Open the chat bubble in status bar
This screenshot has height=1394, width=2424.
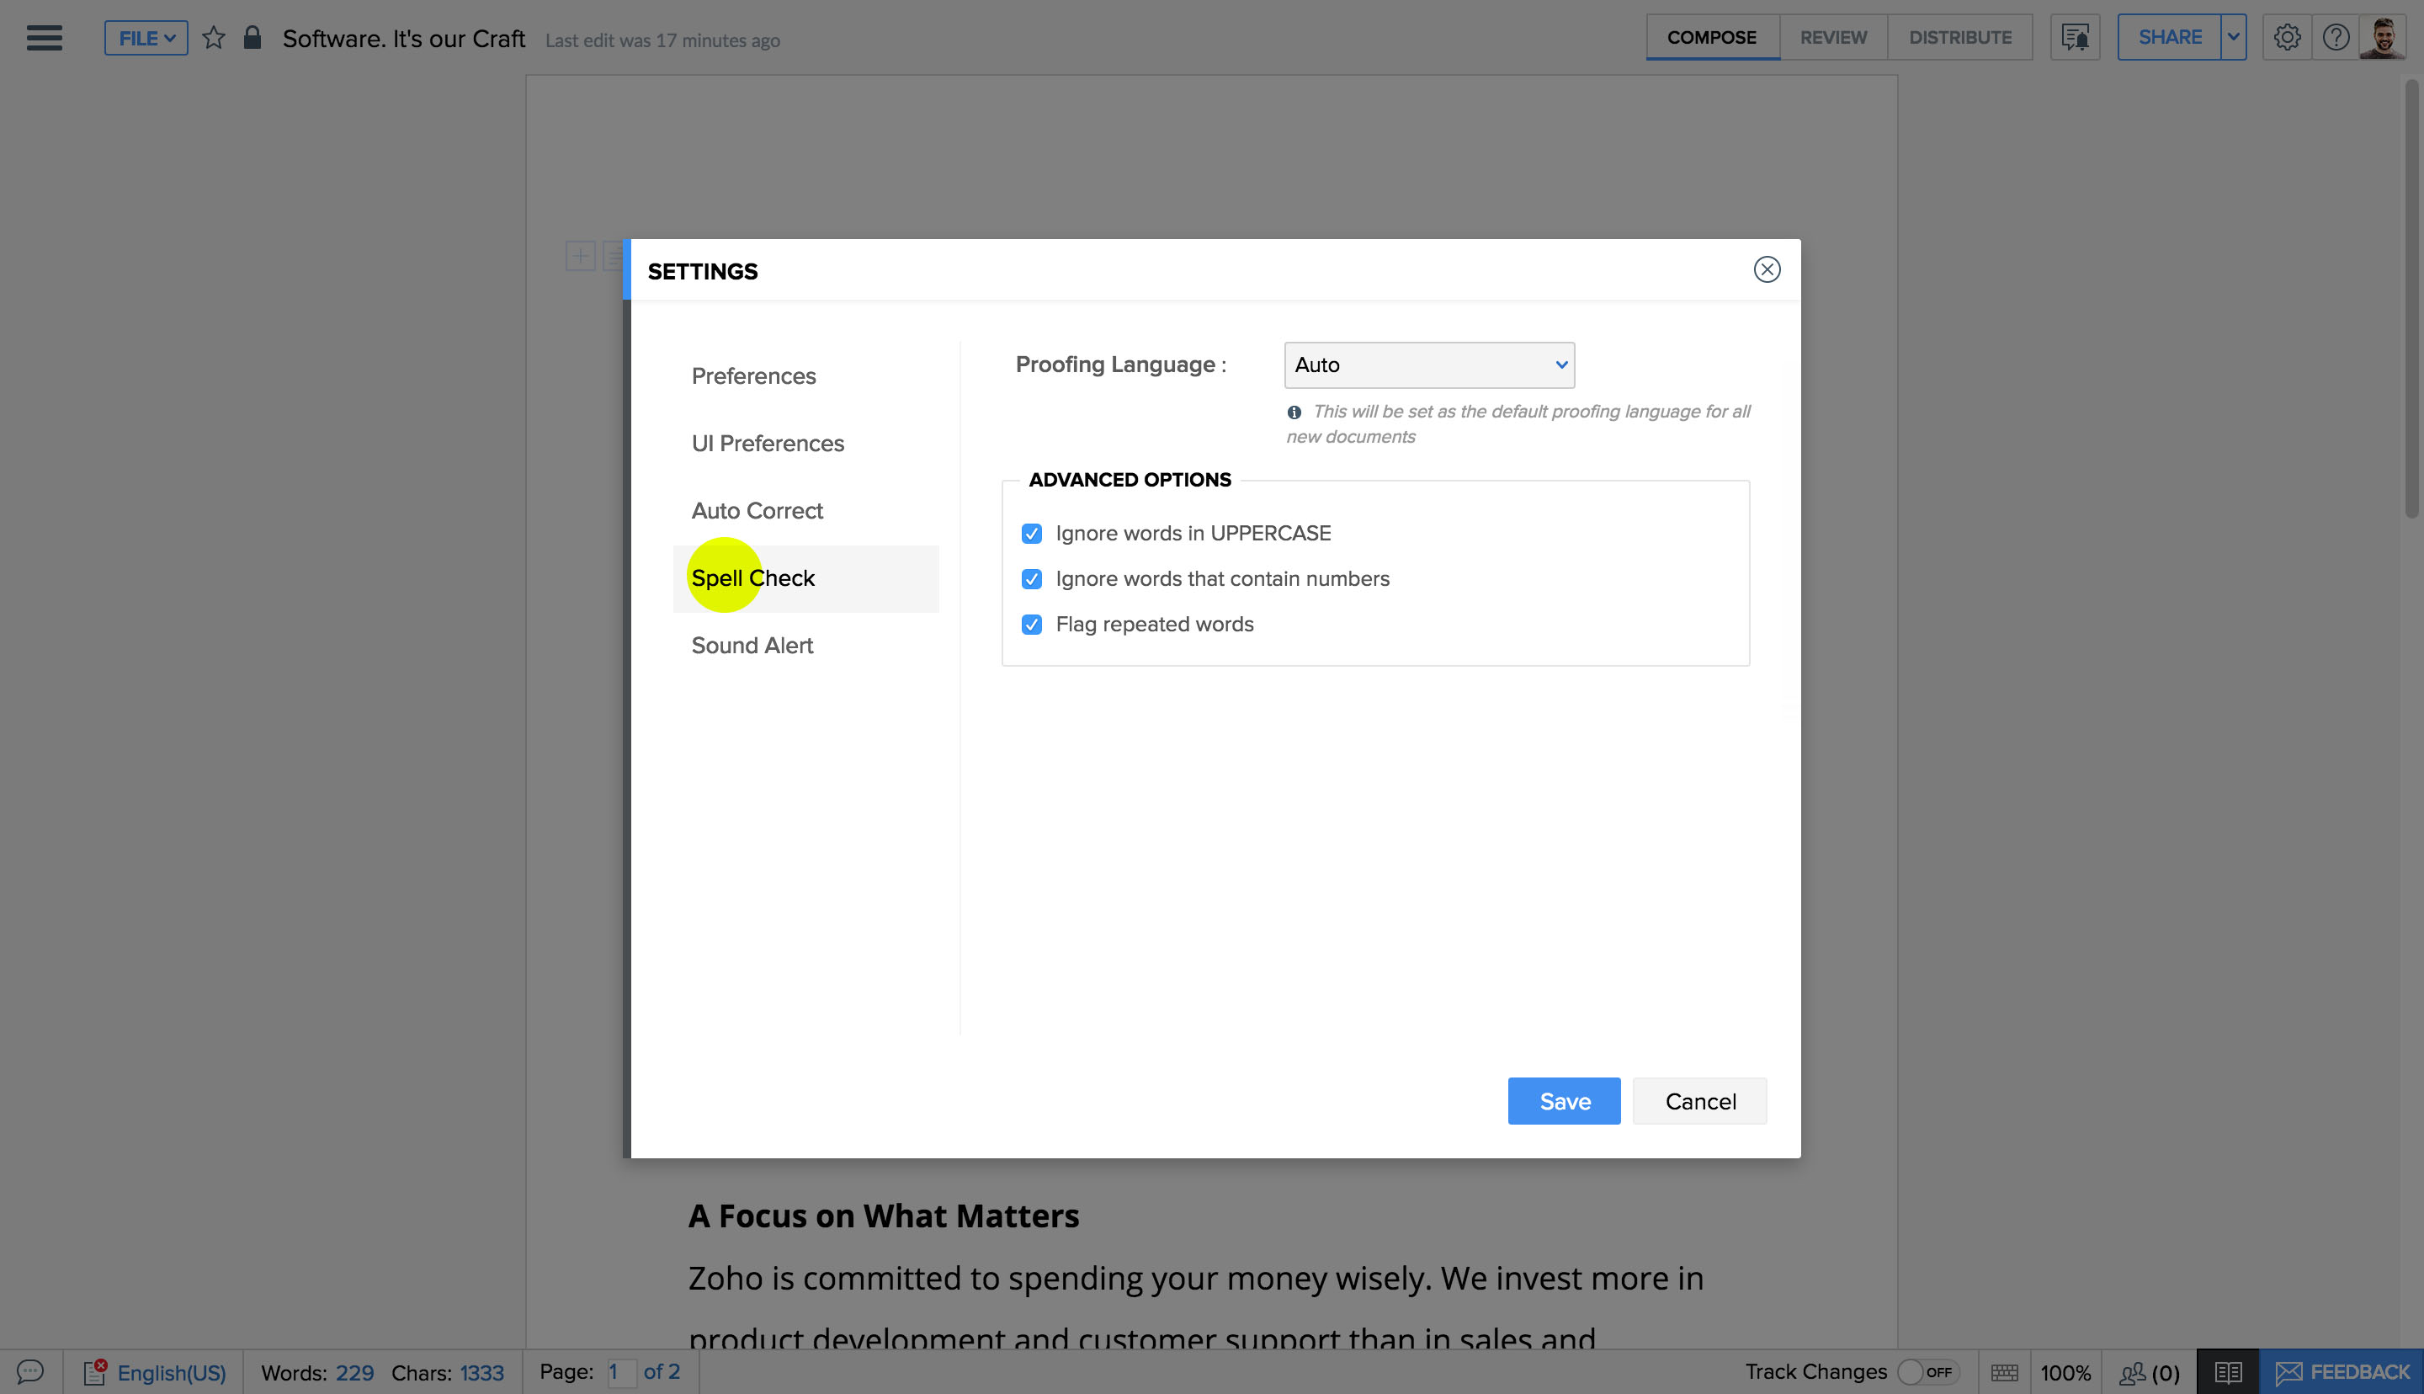click(30, 1372)
